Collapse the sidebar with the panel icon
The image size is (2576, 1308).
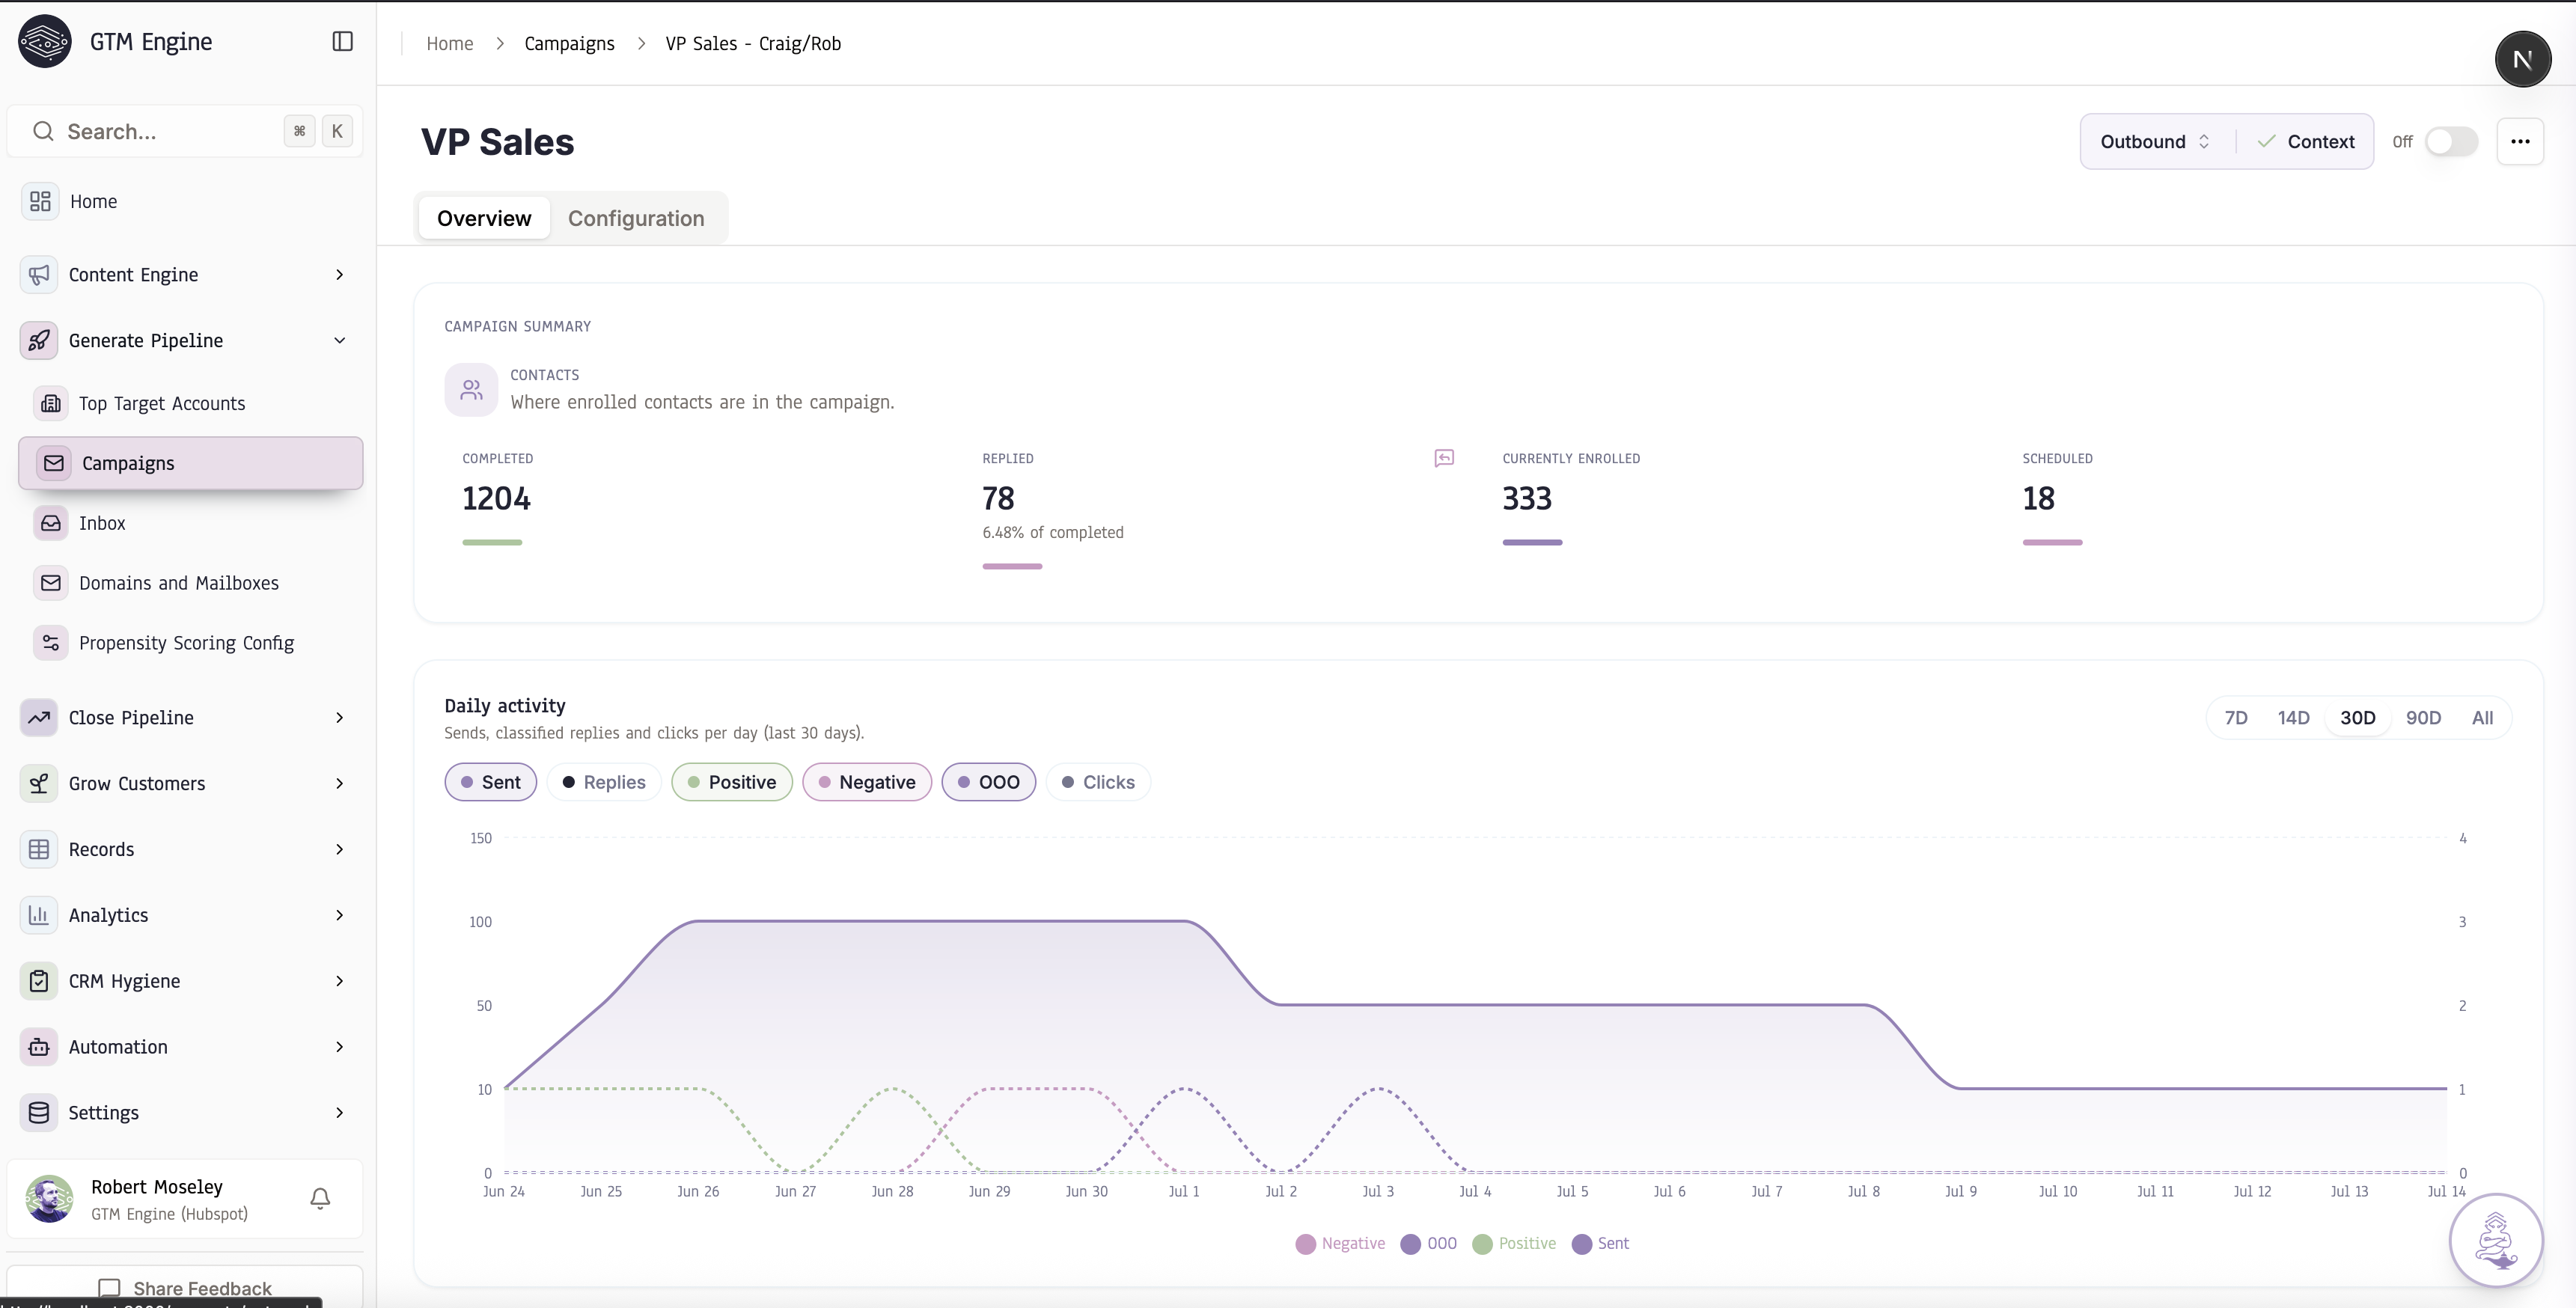342,41
